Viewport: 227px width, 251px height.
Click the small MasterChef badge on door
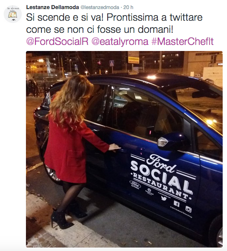point(149,191)
